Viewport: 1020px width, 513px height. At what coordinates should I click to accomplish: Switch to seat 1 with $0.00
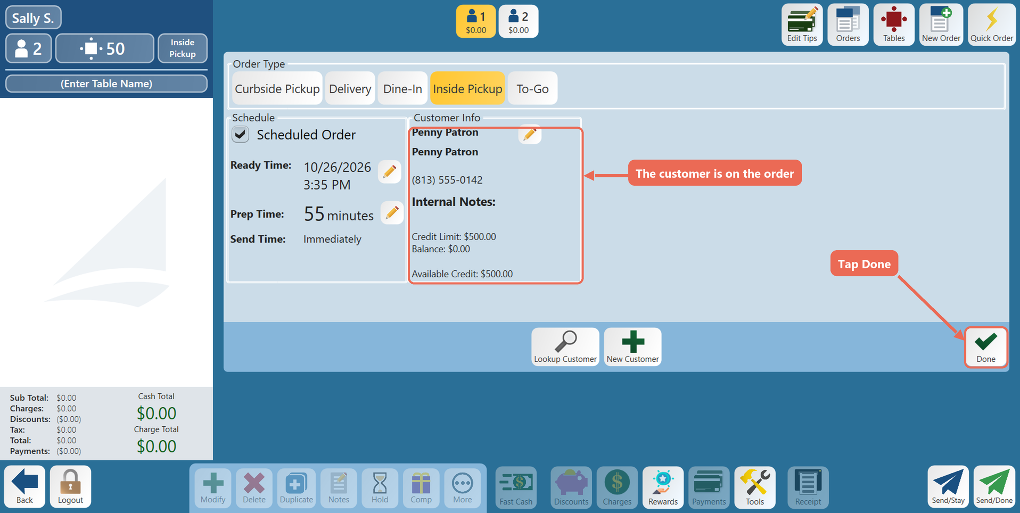[476, 21]
